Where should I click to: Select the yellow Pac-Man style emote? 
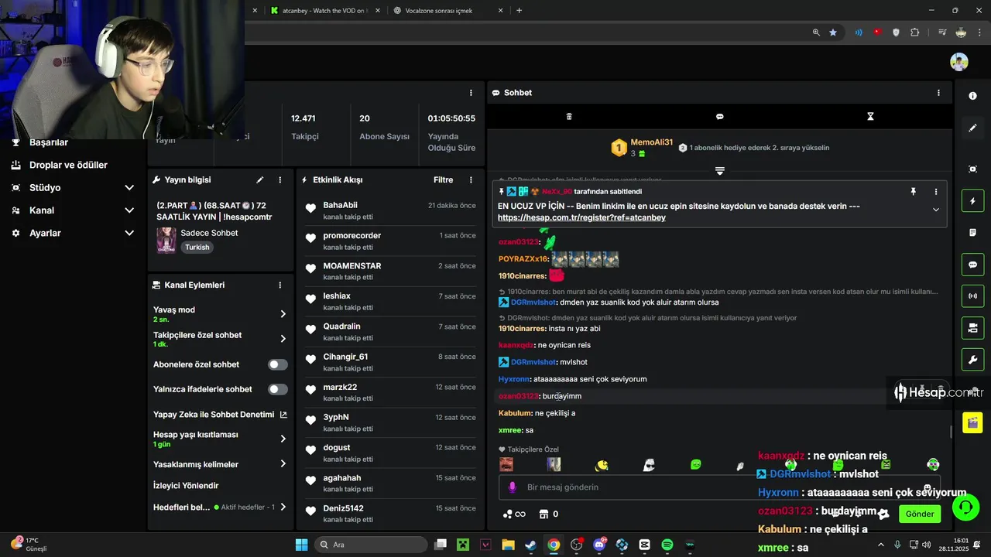602,465
